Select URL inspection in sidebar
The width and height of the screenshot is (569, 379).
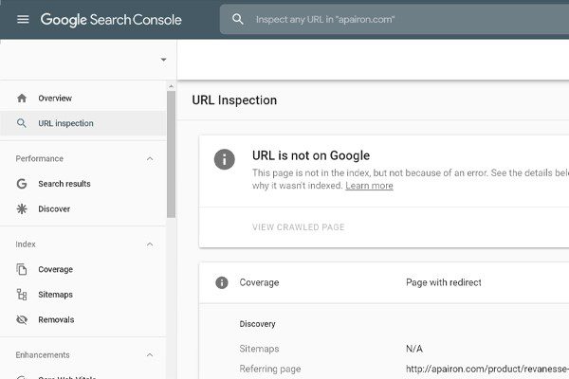83,123
